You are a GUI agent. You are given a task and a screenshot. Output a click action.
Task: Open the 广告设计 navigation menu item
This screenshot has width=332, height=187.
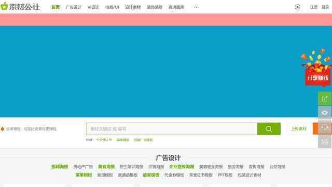pos(74,7)
